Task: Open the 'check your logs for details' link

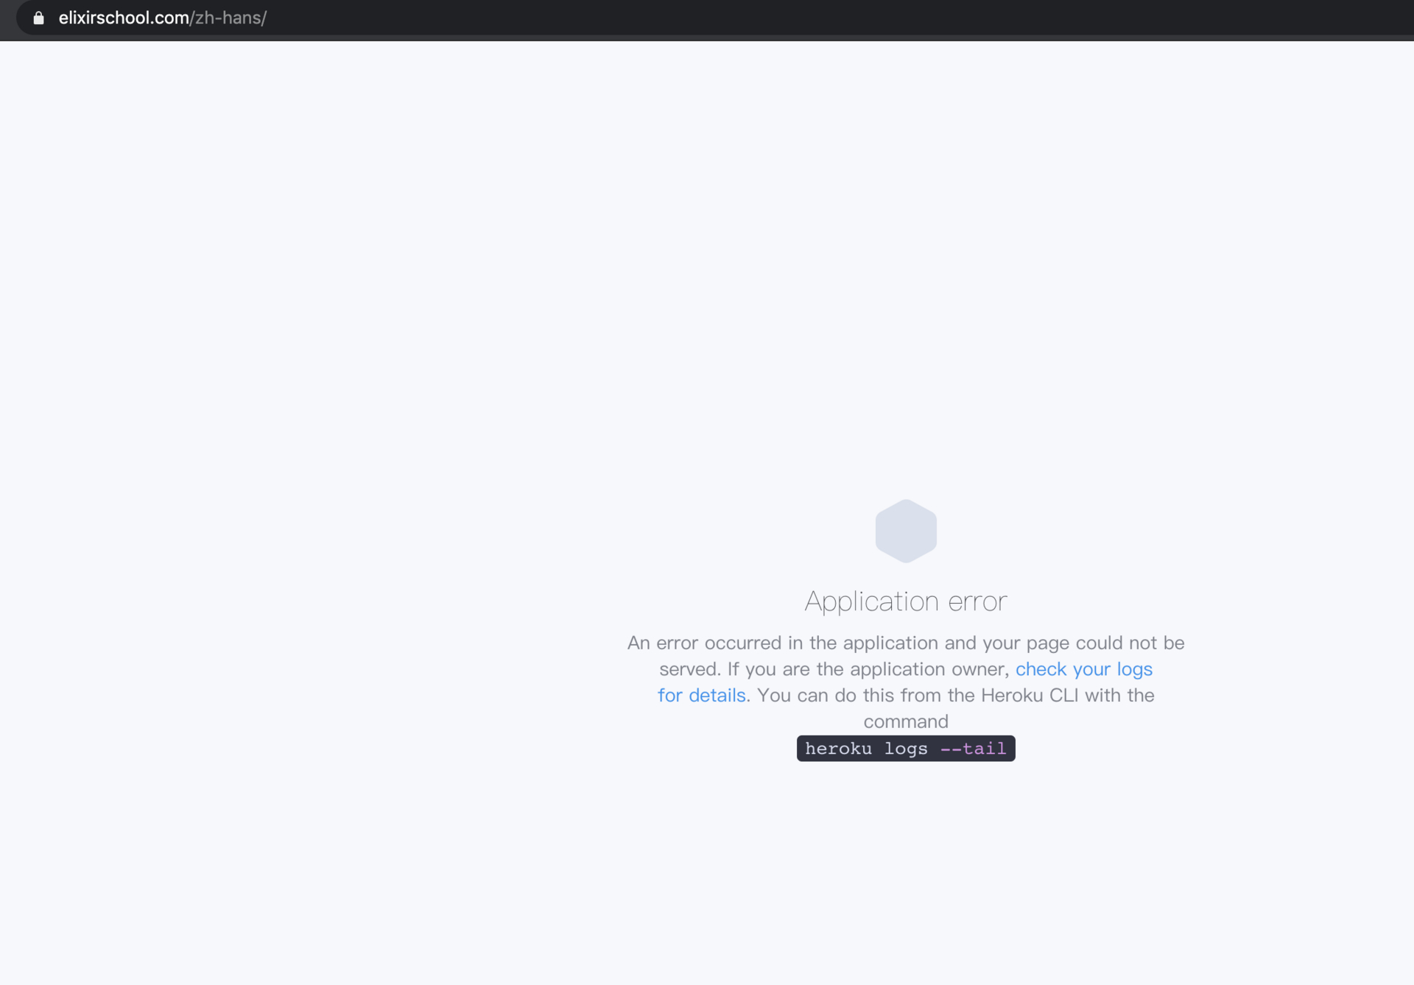Action: point(1083,669)
